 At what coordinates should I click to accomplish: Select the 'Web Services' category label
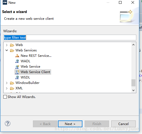[26, 50]
